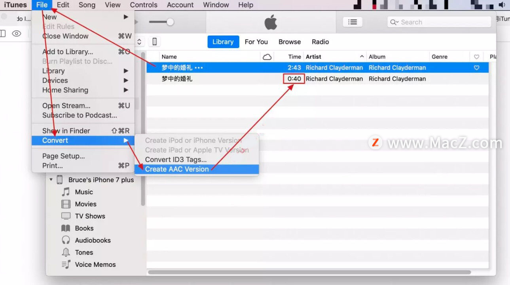Switch to the Browse tab

(x=290, y=42)
